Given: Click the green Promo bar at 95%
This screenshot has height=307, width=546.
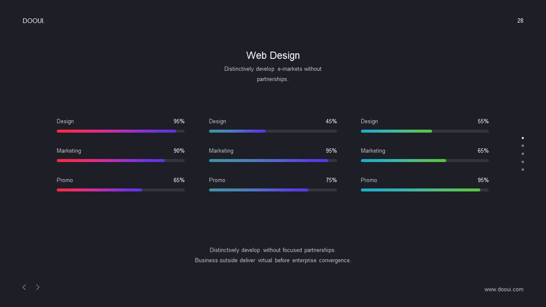Looking at the screenshot, I should 421,190.
